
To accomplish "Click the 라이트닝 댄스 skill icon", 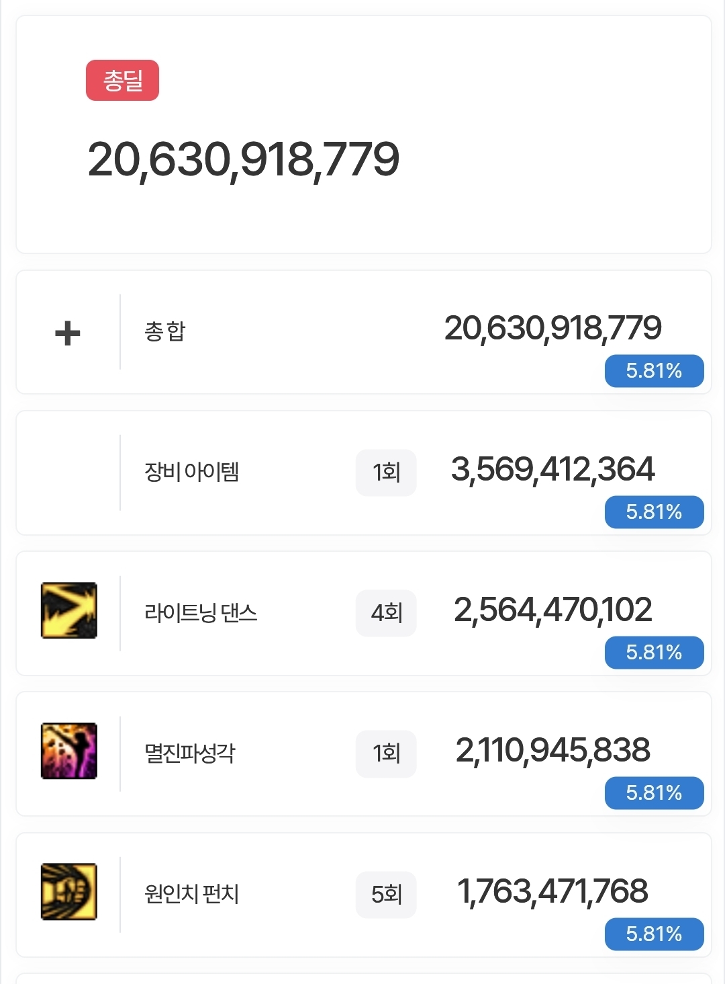I will tap(69, 610).
